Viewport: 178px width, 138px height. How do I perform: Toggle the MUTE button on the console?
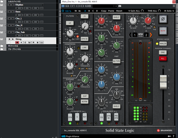[x=163, y=31]
